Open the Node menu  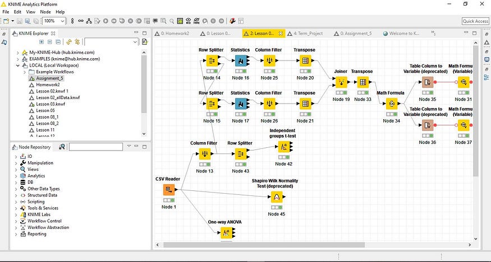pyautogui.click(x=45, y=12)
